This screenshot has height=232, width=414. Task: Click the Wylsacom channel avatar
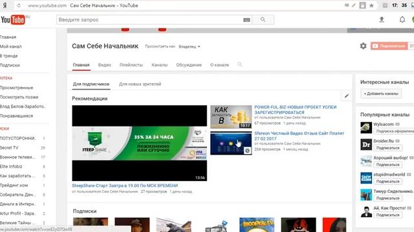(x=366, y=128)
